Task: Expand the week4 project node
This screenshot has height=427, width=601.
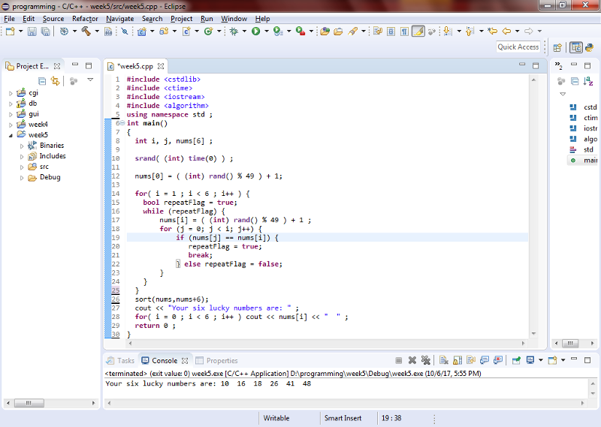Action: [x=11, y=125]
